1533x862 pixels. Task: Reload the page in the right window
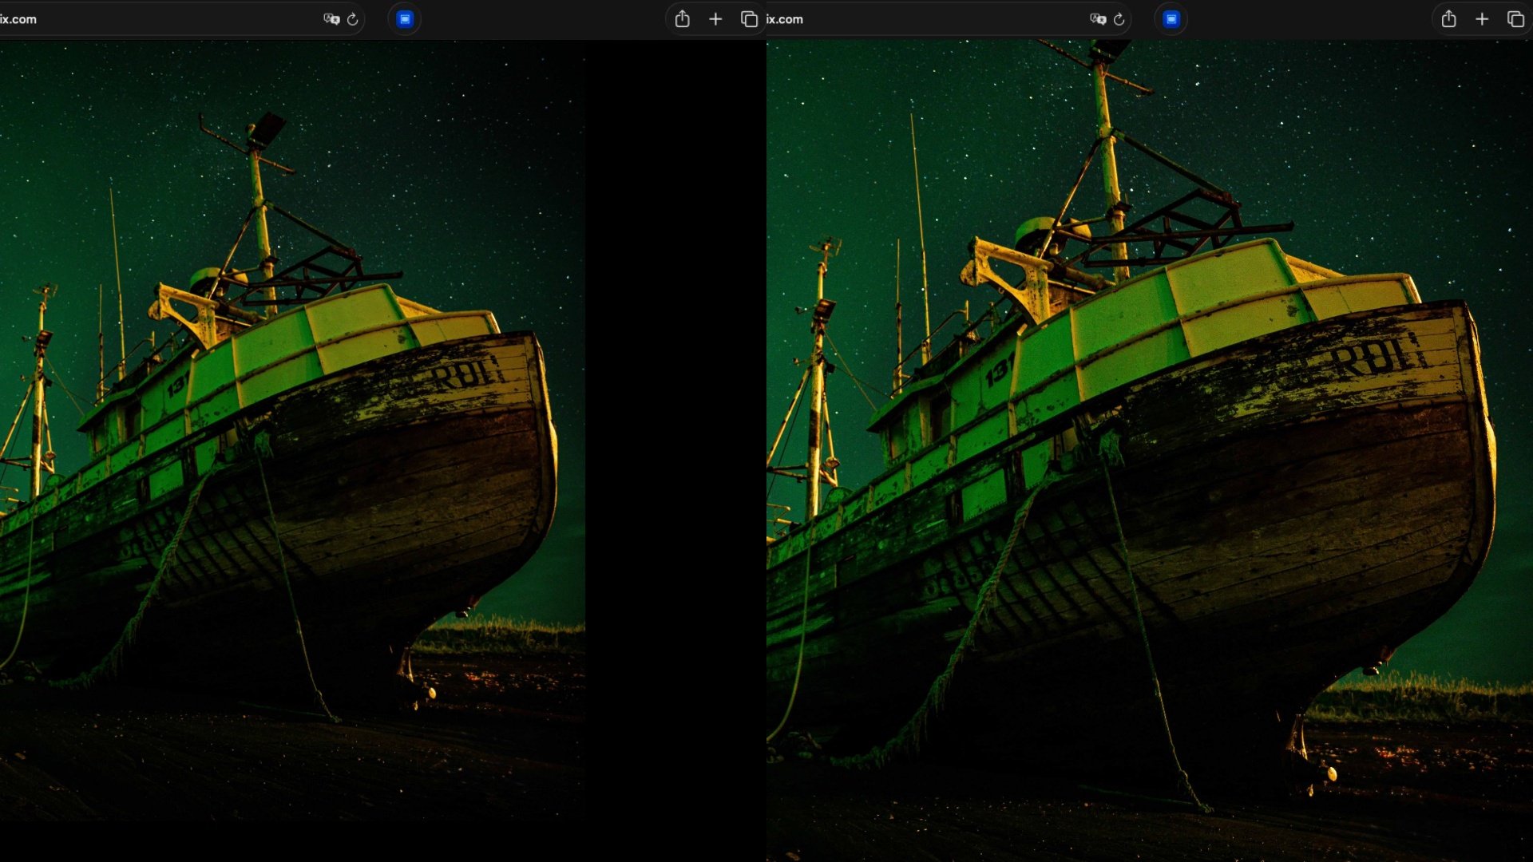pyautogui.click(x=1119, y=19)
